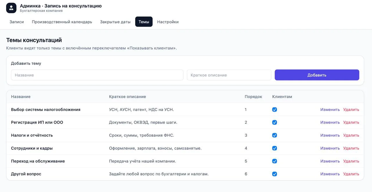Click description 'УСН, АУСН, патент, НДС на УСН.'
372x192 pixels.
click(141, 109)
